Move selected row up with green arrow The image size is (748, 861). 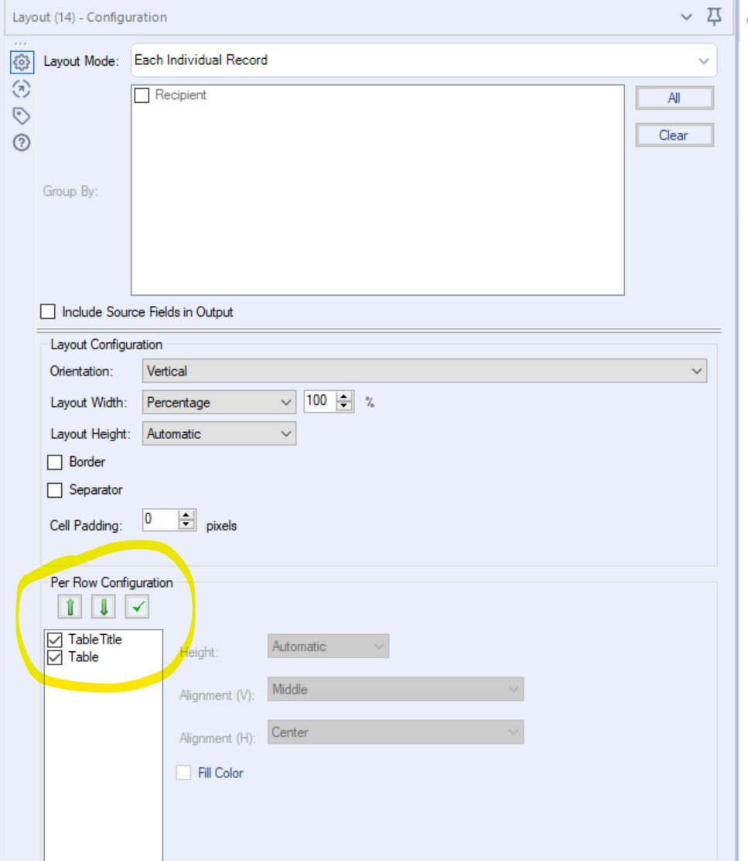(x=69, y=607)
